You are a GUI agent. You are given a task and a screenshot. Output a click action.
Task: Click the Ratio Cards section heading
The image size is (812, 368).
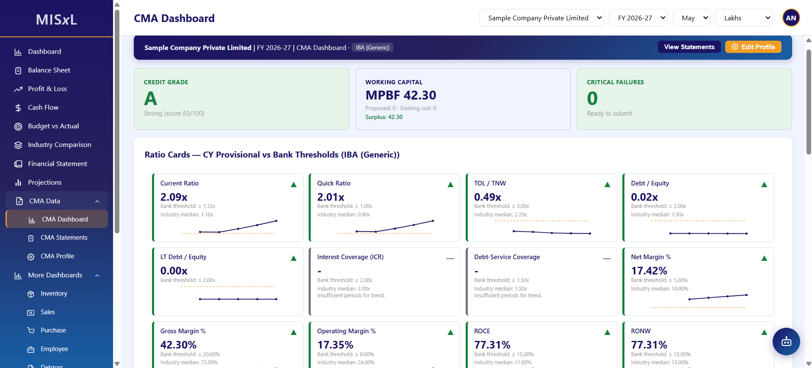point(272,155)
